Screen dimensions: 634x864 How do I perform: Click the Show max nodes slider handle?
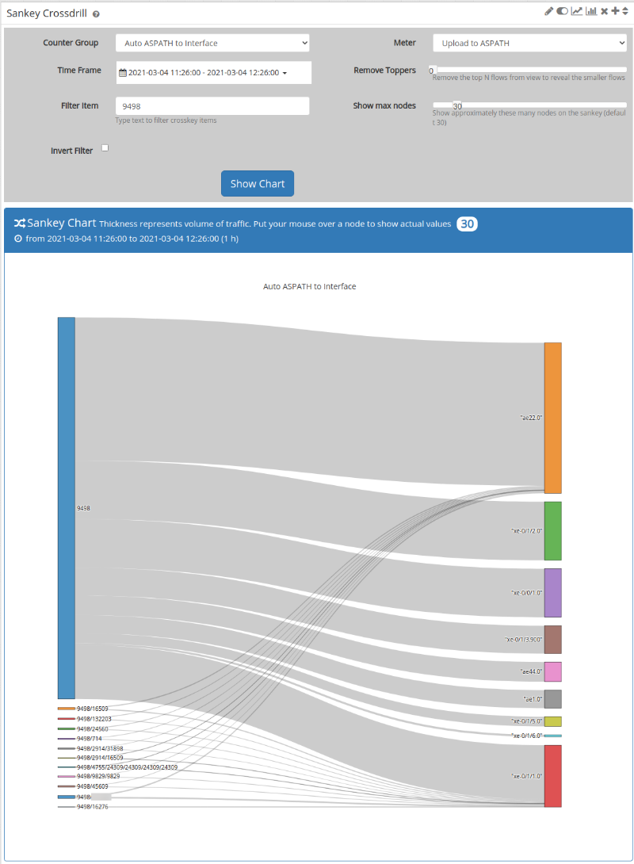pyautogui.click(x=457, y=105)
